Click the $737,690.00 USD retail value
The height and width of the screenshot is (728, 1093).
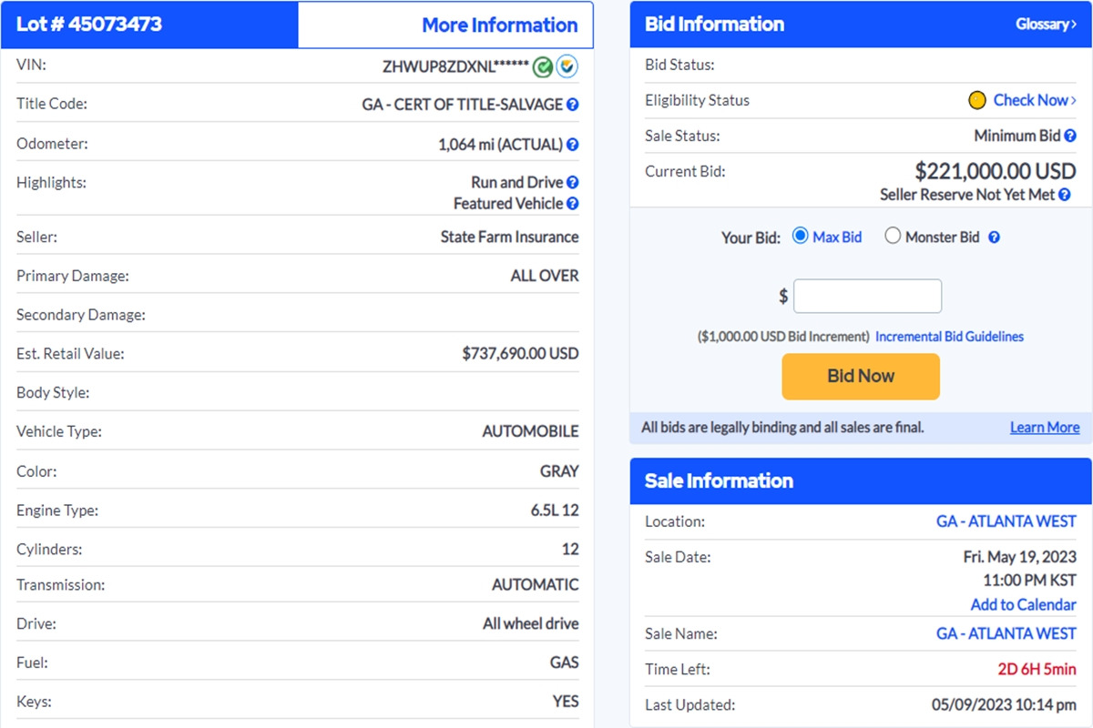[x=521, y=353]
